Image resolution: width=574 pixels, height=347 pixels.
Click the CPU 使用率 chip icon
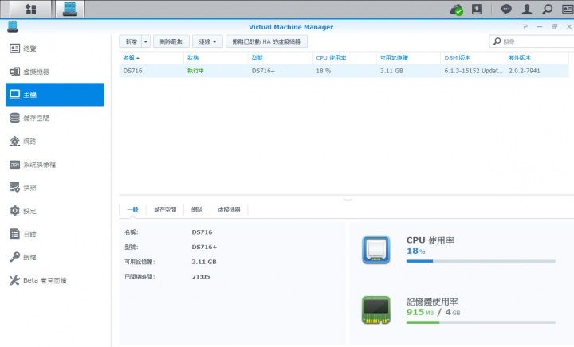[x=376, y=249]
